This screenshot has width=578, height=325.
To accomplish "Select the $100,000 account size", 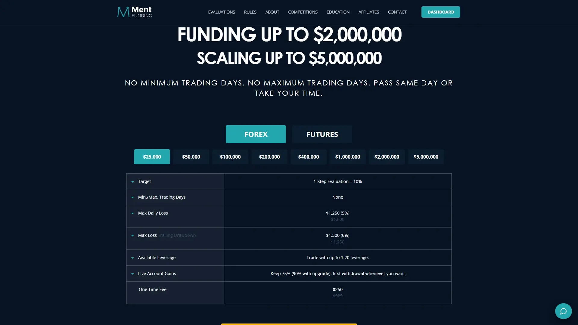I will [230, 157].
